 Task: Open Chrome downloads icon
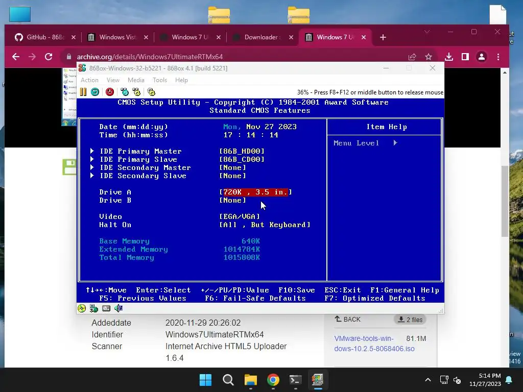[449, 57]
